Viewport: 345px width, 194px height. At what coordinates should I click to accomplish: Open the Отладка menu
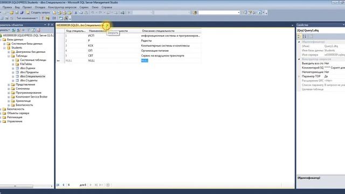click(x=40, y=7)
